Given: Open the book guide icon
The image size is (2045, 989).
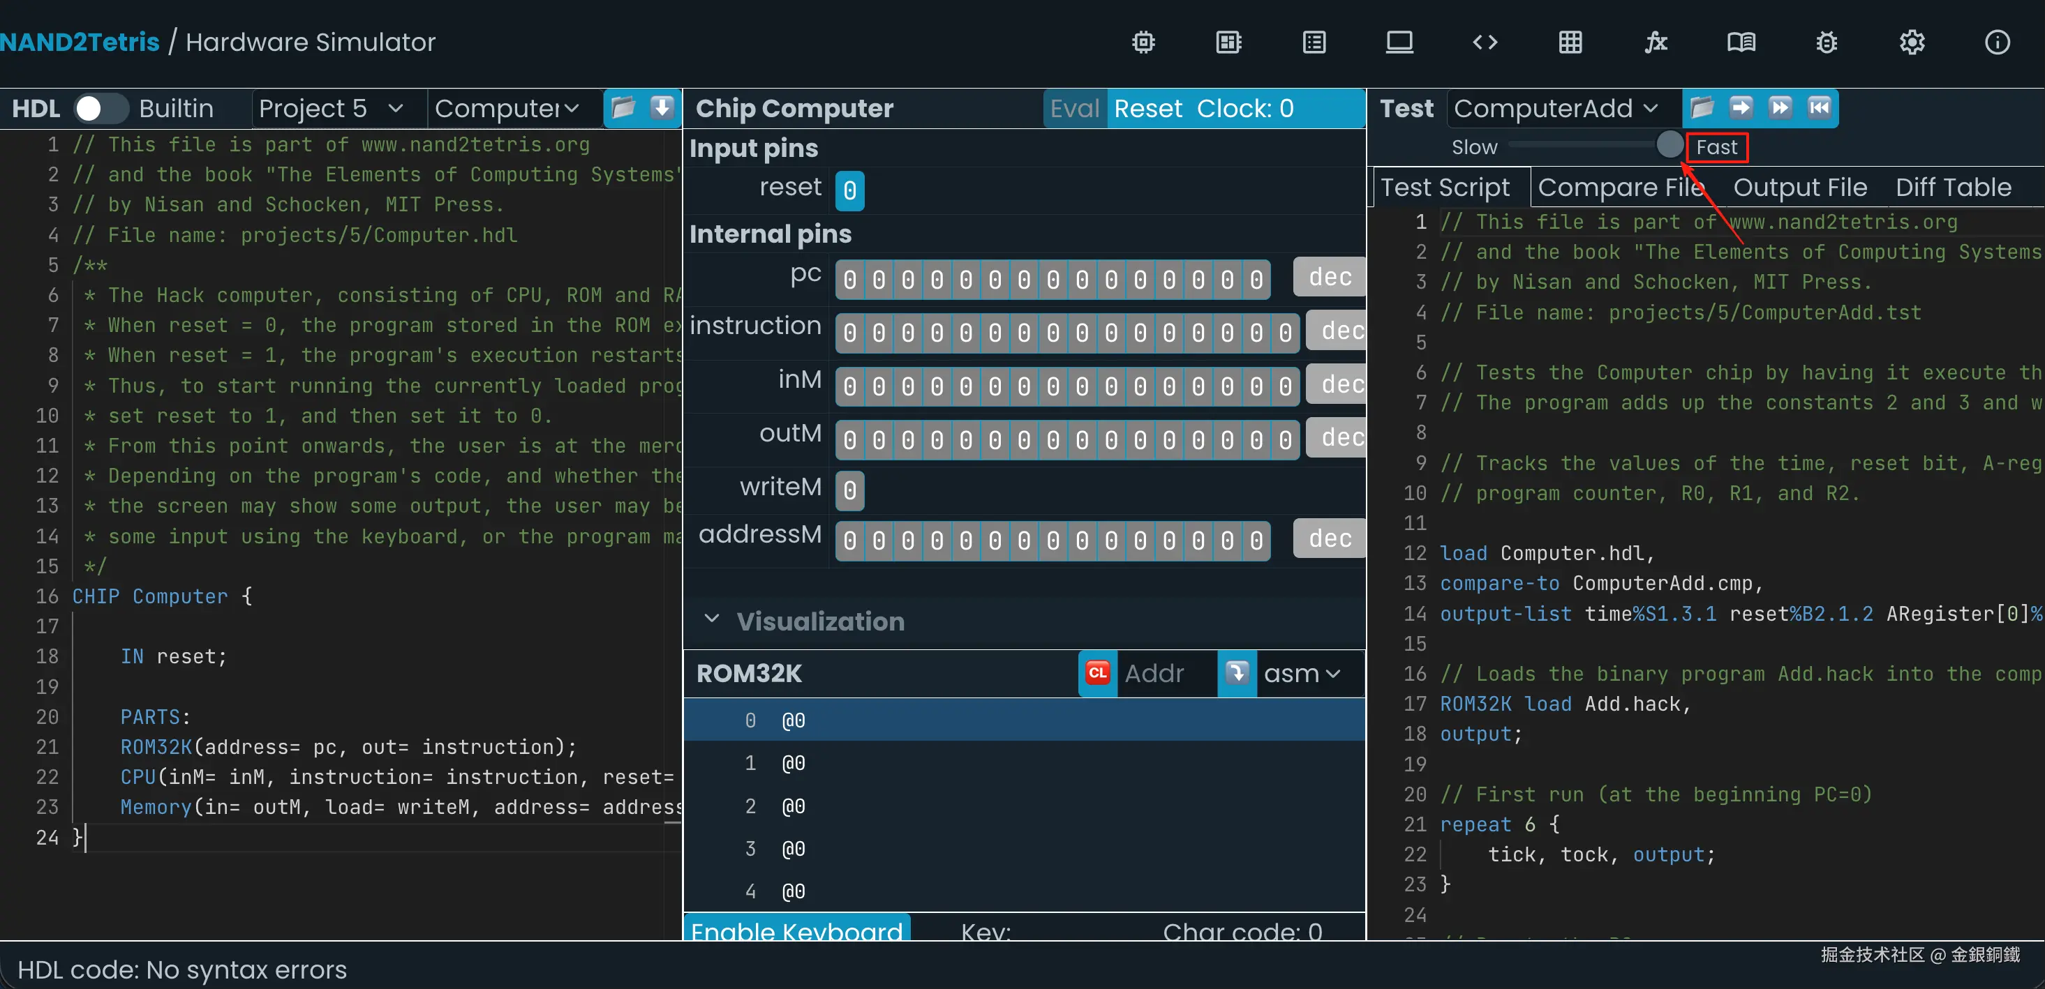Looking at the screenshot, I should tap(1741, 42).
